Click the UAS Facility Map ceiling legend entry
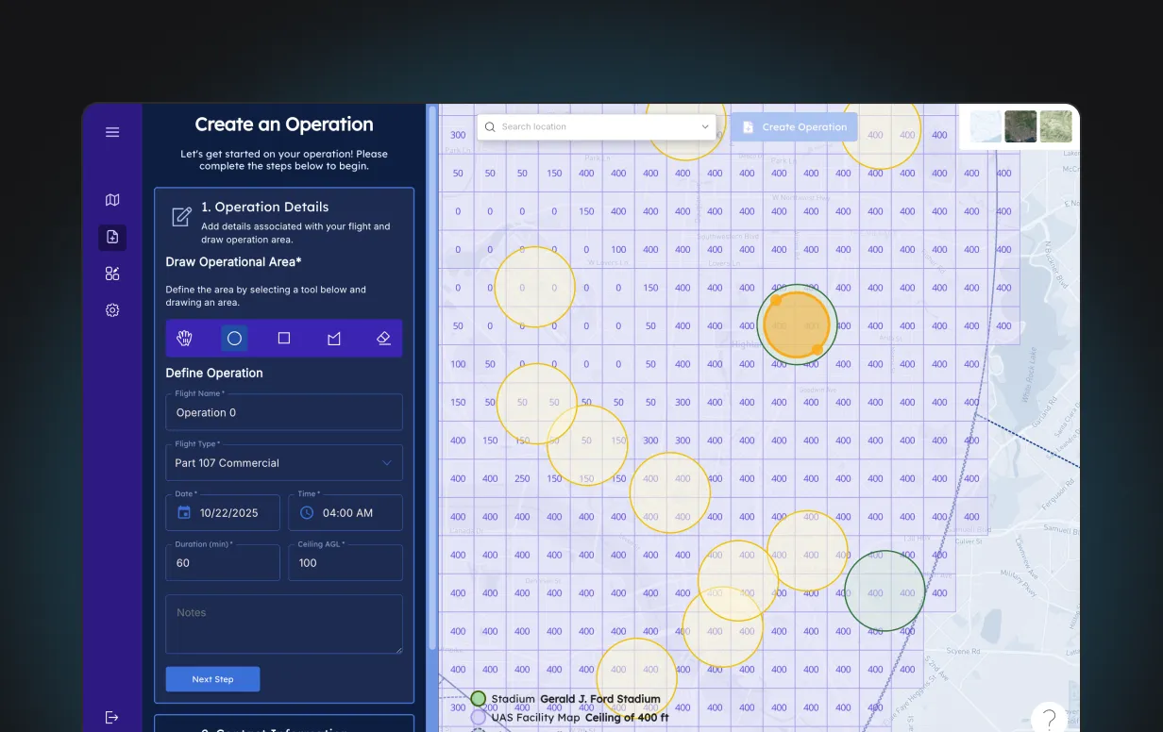Screen dimensions: 1163x732 click(x=570, y=718)
